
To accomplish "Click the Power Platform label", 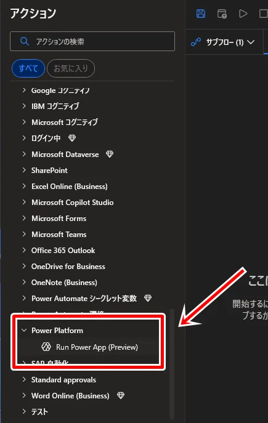I will [57, 331].
